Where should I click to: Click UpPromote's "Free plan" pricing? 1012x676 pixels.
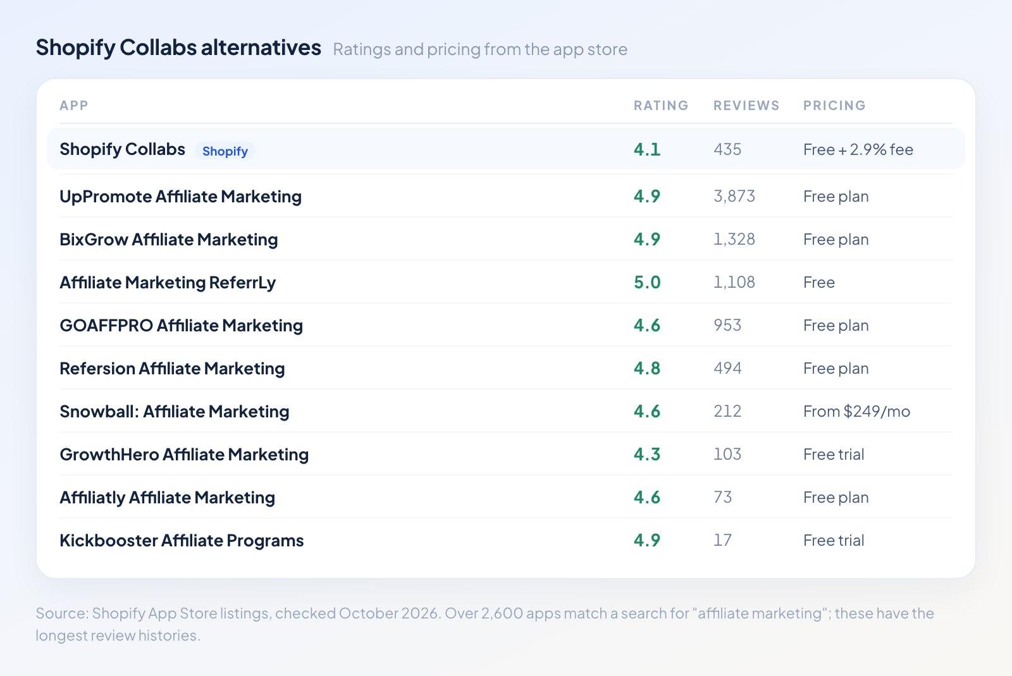click(836, 197)
